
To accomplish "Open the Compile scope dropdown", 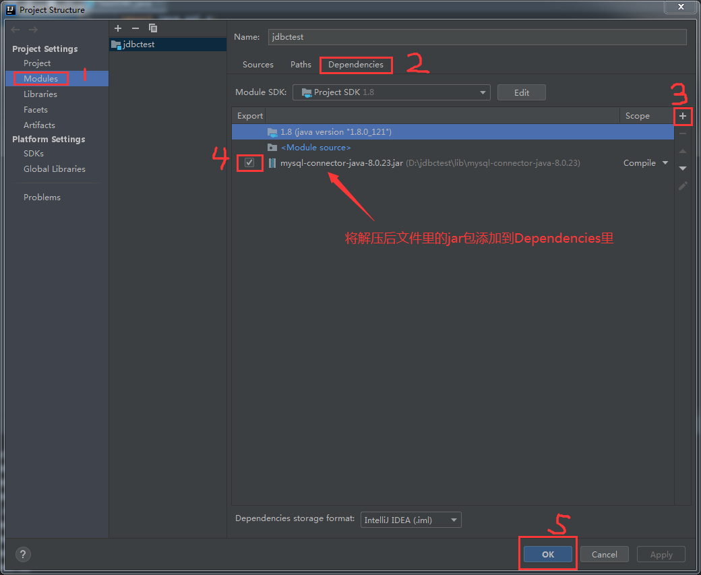I will (646, 163).
